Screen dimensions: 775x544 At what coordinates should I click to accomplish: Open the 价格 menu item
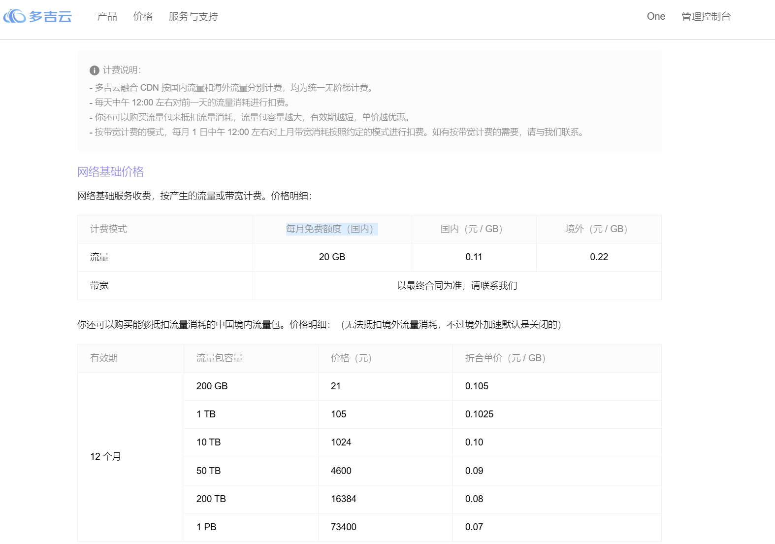coord(143,16)
